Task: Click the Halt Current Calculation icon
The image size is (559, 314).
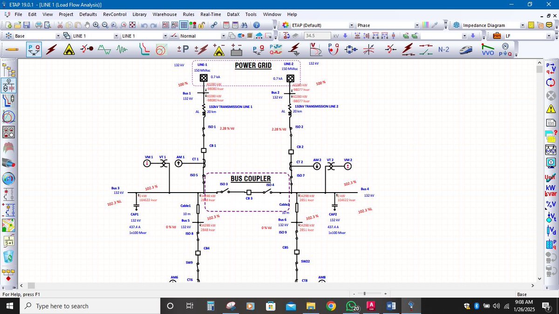Action: 551,95
